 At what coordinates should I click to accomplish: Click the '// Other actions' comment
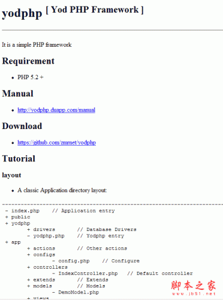[102, 248]
